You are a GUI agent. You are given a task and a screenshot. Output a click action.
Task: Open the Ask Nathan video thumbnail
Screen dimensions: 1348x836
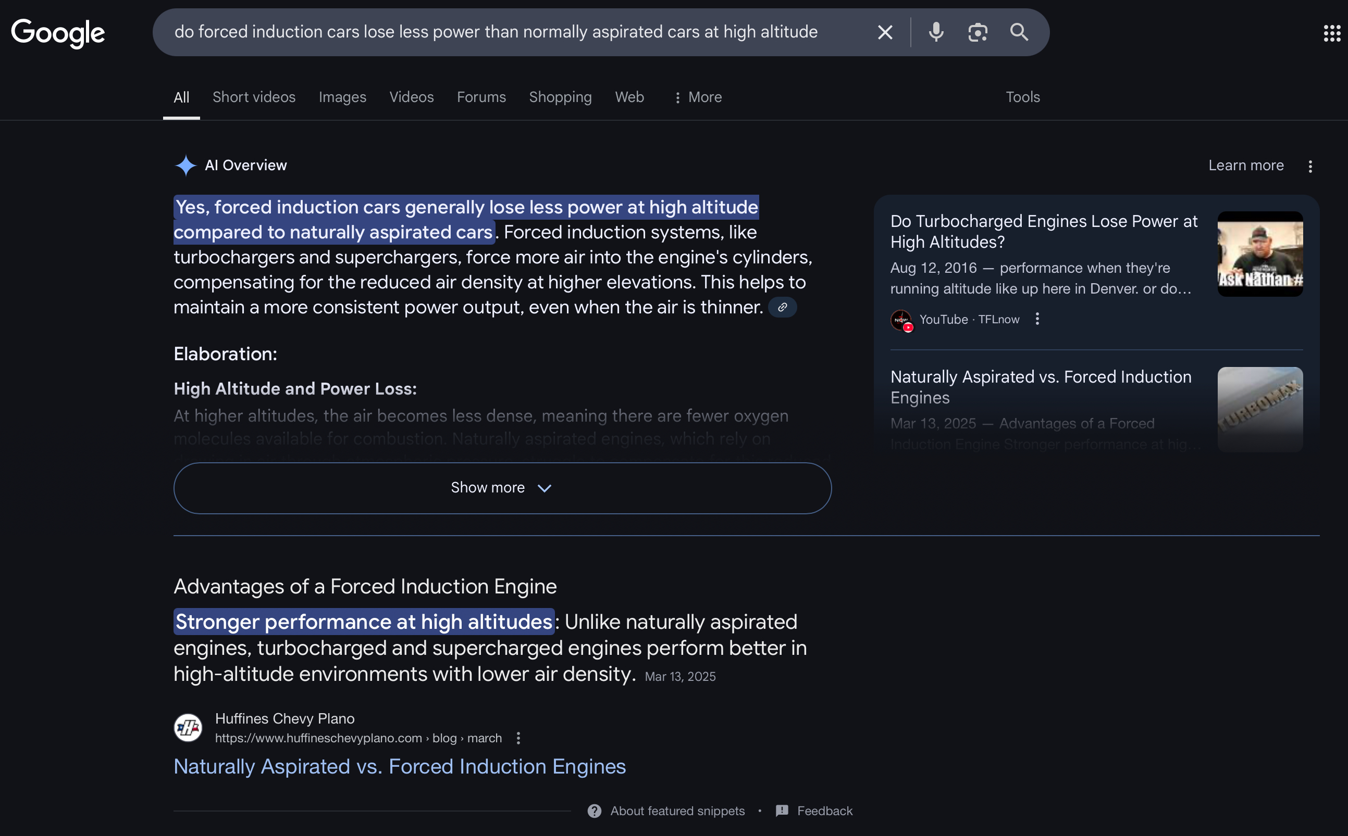click(1260, 254)
